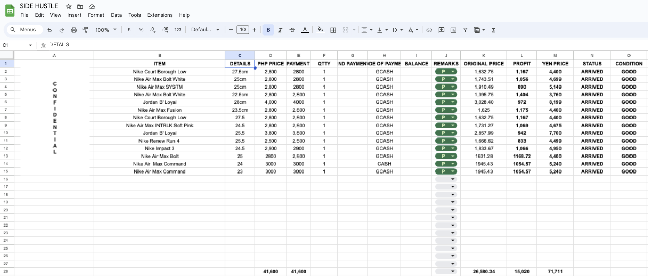This screenshot has height=276, width=648.
Task: Open the zoom level dropdown
Action: tap(106, 30)
